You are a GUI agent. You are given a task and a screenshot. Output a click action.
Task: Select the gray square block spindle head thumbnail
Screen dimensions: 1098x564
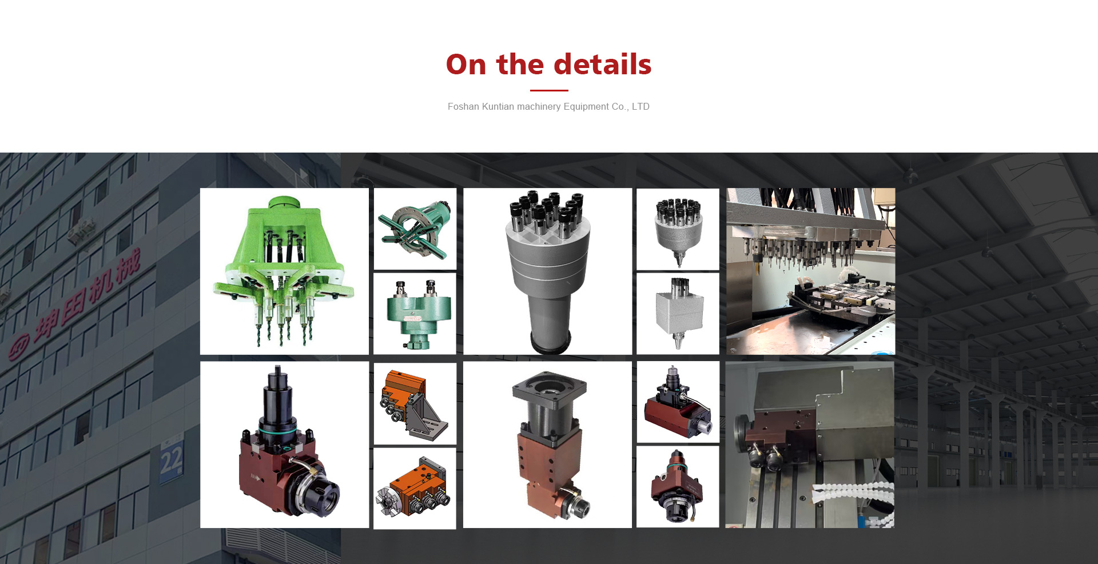678,313
